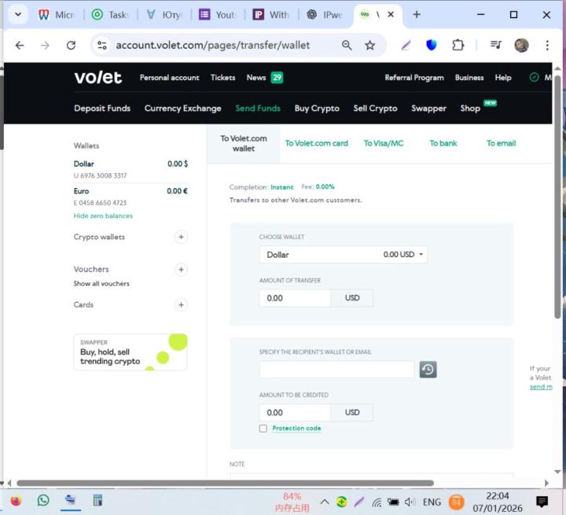Open the Swapper promo banner

coord(130,352)
